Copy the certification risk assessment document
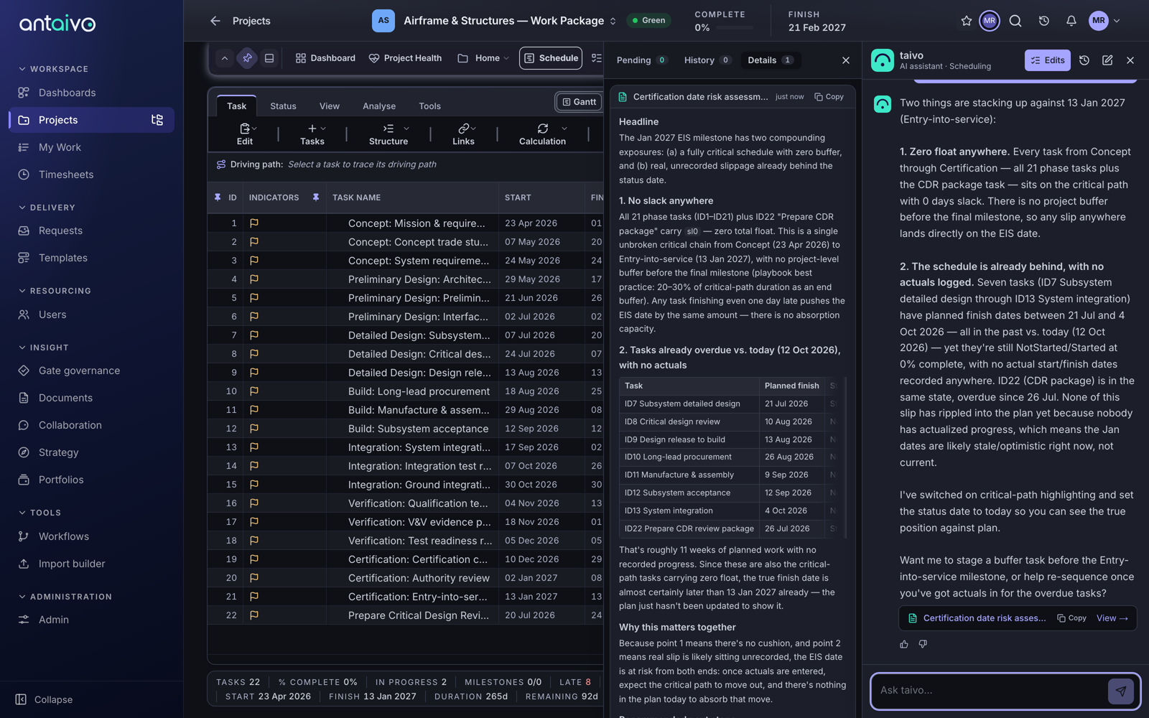The height and width of the screenshot is (718, 1149). click(829, 97)
